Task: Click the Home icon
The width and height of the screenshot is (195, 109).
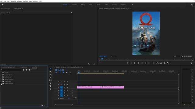Action: [x=3, y=5]
